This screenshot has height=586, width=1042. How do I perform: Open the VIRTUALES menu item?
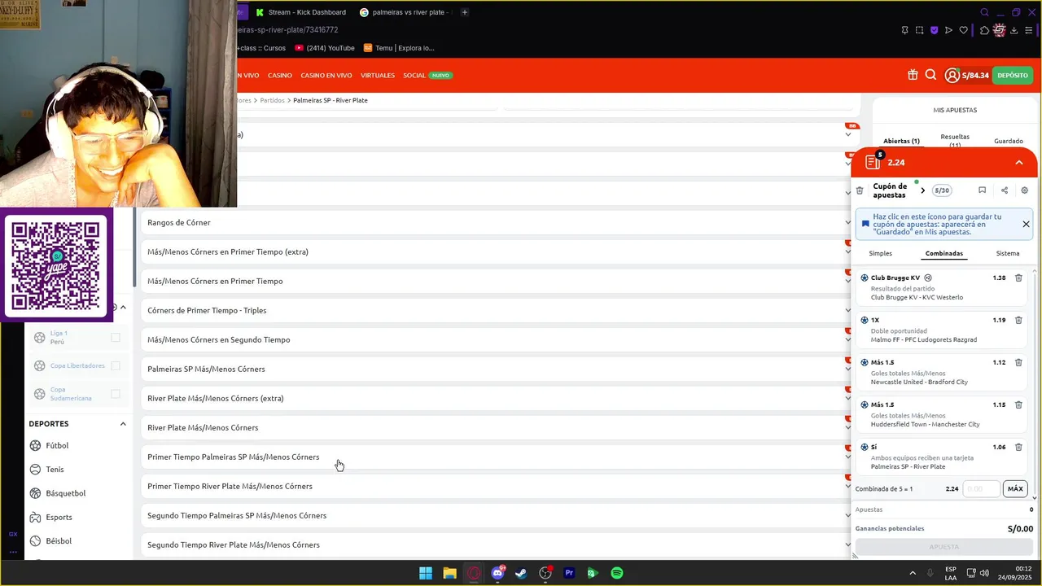point(378,75)
